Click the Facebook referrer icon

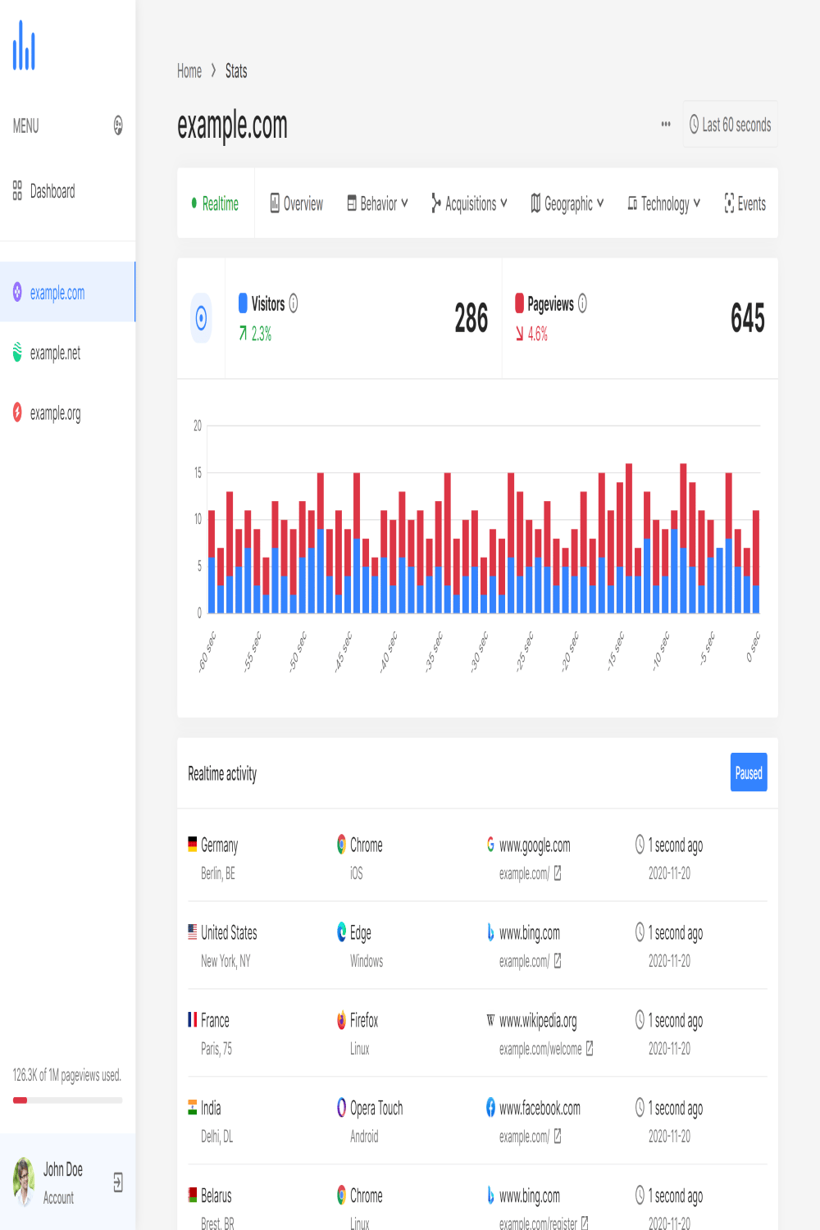[491, 1108]
